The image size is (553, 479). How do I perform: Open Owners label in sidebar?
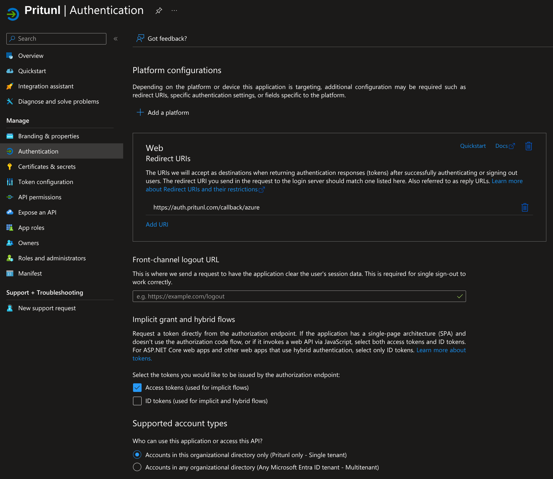[29, 243]
